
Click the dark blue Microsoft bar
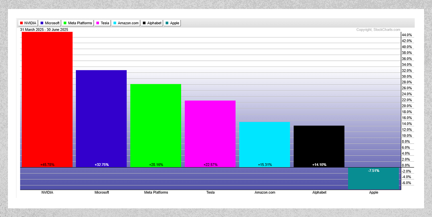pyautogui.click(x=102, y=119)
